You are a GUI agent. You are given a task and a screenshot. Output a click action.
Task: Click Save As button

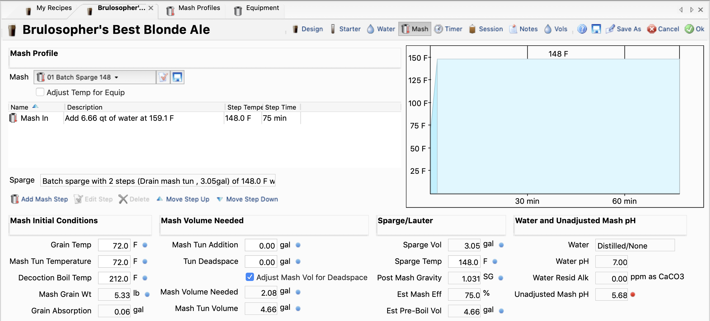coord(623,29)
